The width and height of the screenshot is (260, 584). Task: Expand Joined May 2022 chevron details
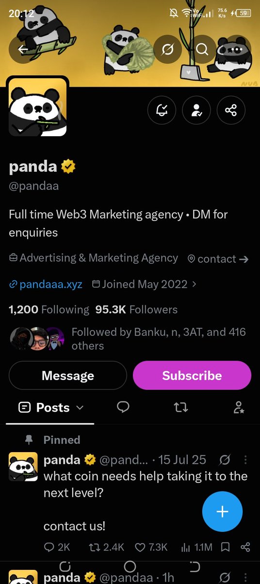195,284
